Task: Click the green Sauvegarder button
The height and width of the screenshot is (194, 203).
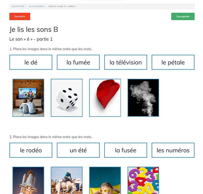Action: click(183, 16)
